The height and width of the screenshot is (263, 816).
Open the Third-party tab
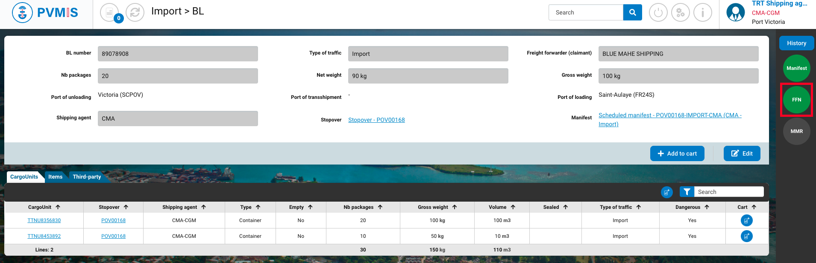click(x=87, y=177)
